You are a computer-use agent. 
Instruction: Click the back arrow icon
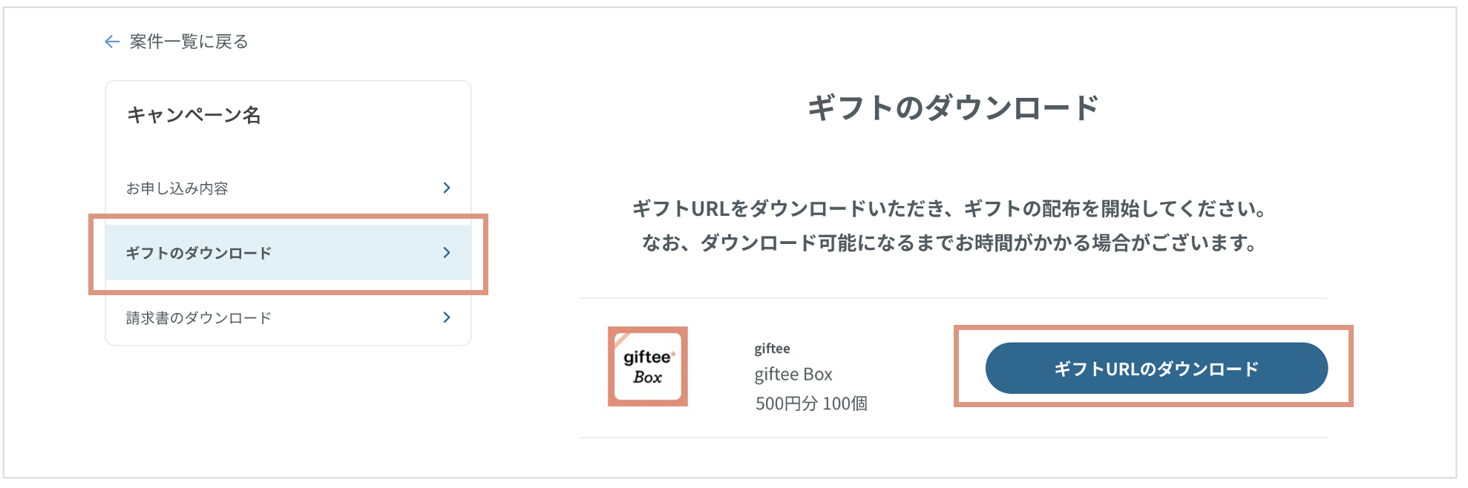112,42
